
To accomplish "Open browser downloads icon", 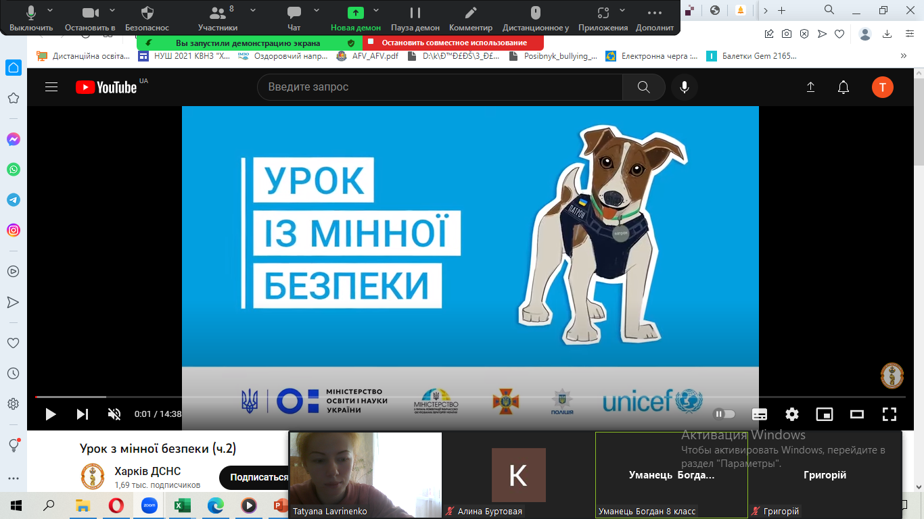I will coord(886,34).
